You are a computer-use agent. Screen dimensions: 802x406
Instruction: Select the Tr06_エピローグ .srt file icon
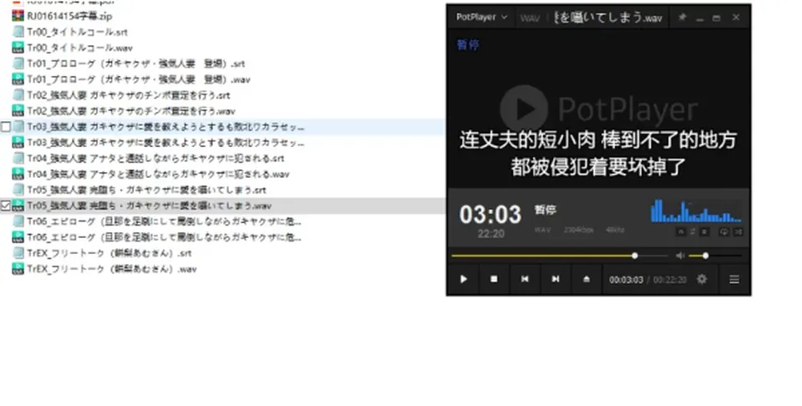click(18, 221)
